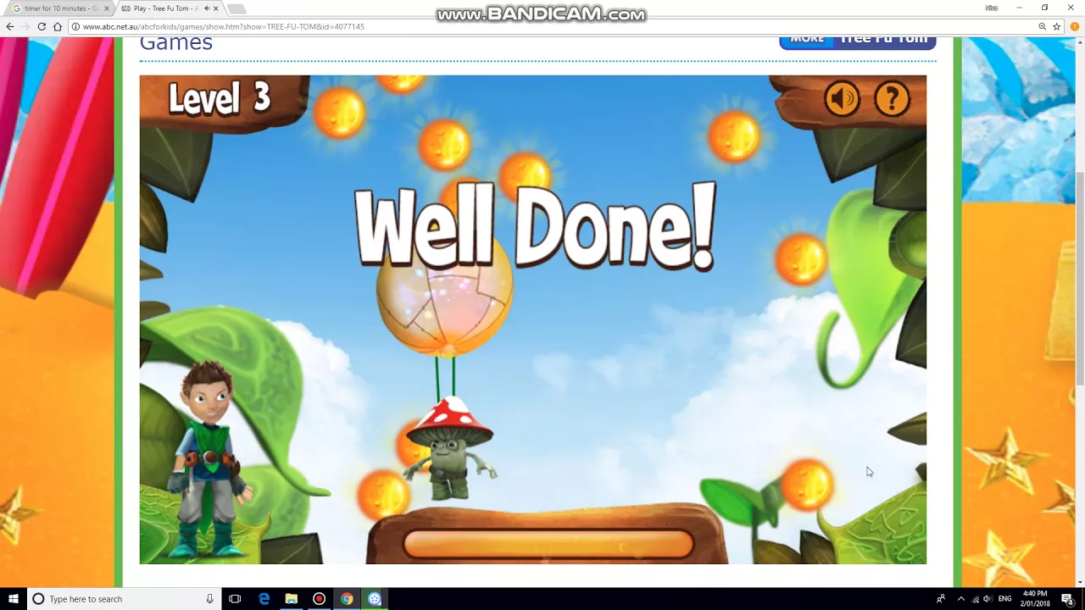Mute the game sound with speaker icon

coord(842,99)
